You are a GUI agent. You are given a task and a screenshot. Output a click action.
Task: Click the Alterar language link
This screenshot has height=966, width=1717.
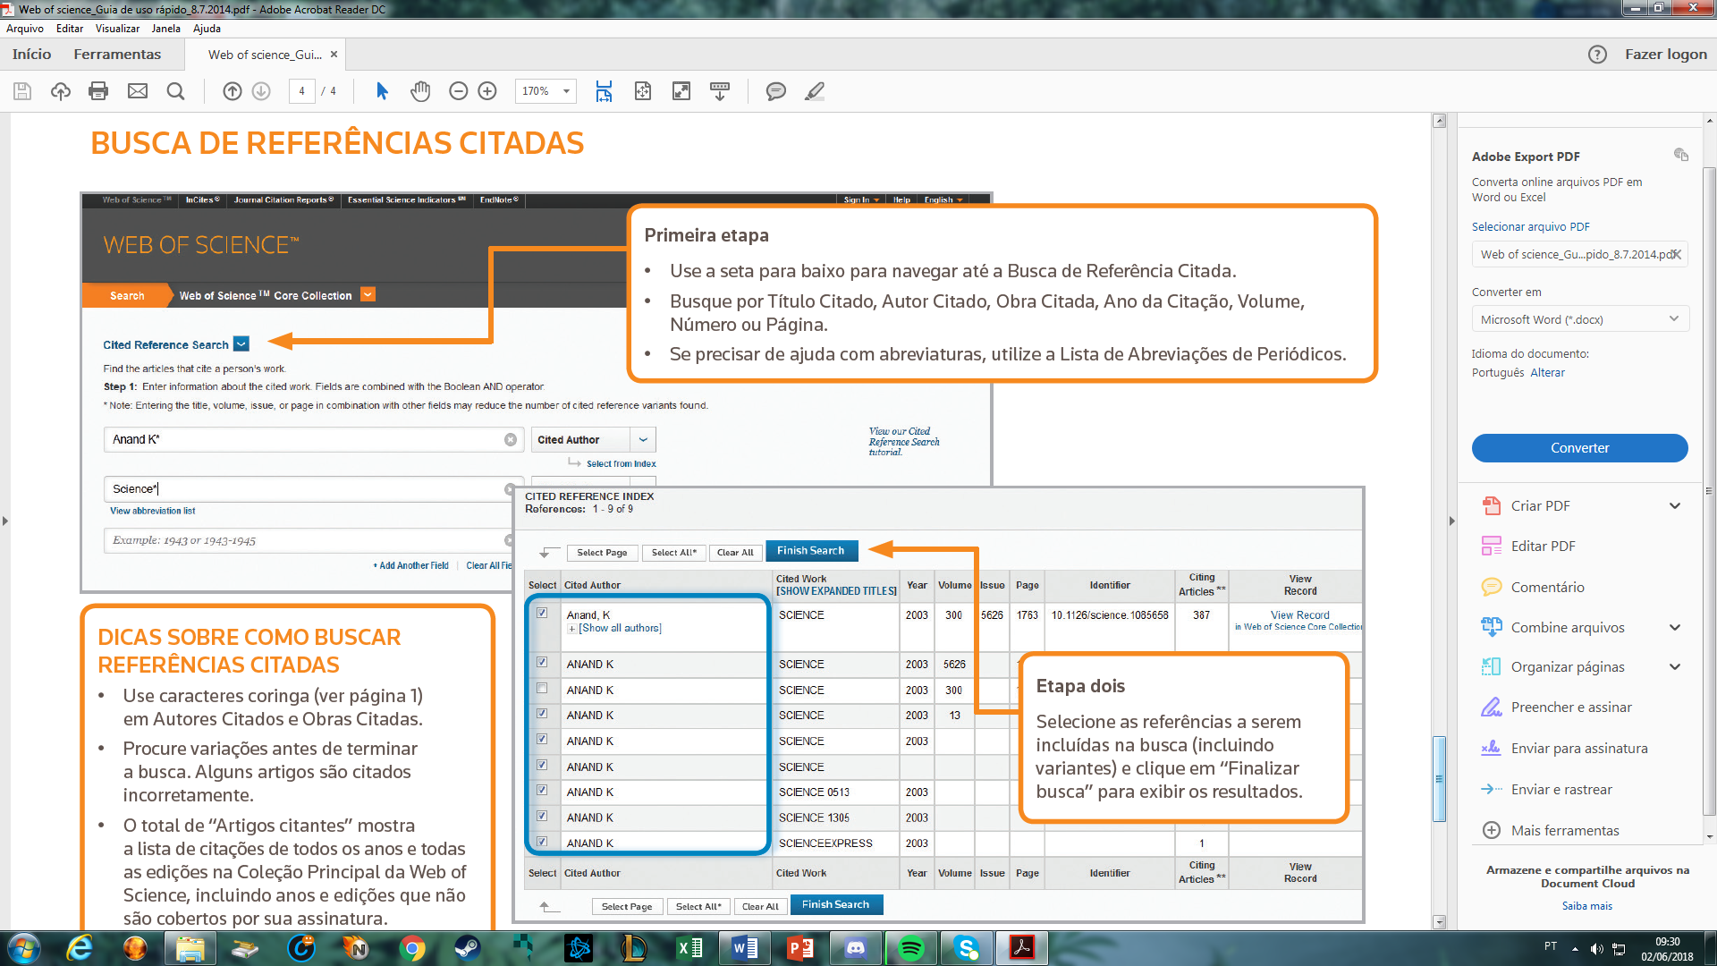coord(1547,373)
